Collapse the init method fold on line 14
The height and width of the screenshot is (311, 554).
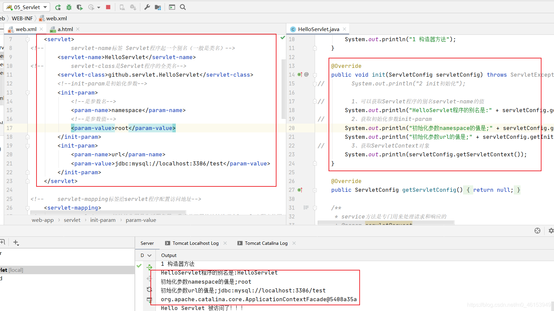click(315, 75)
